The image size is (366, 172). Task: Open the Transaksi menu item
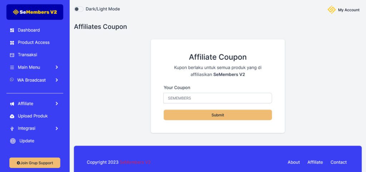(x=28, y=55)
